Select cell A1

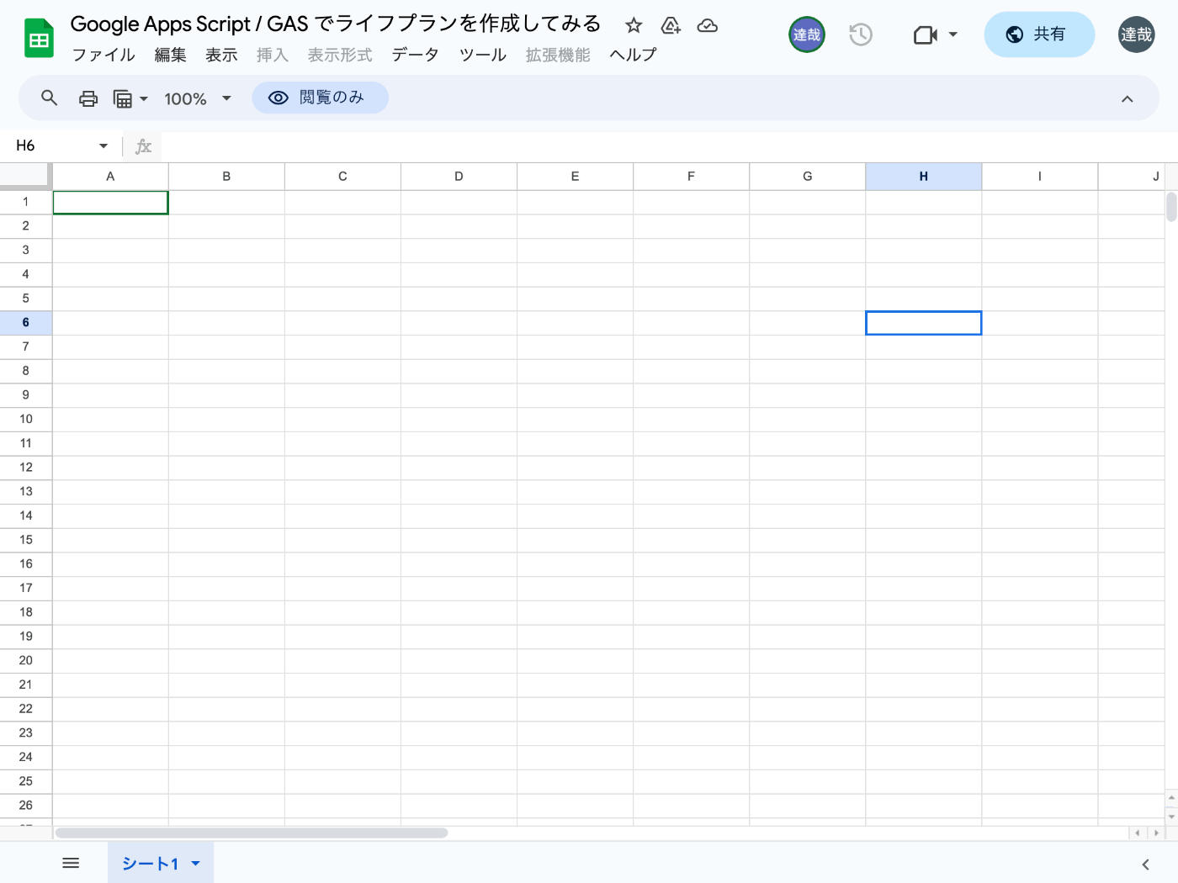click(110, 203)
